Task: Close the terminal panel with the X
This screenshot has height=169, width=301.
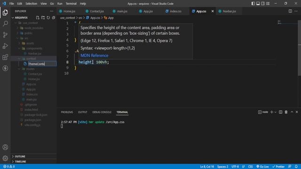Action: tap(297, 112)
